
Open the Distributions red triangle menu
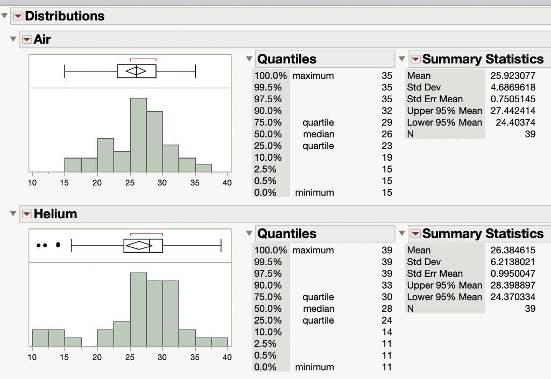pos(18,16)
